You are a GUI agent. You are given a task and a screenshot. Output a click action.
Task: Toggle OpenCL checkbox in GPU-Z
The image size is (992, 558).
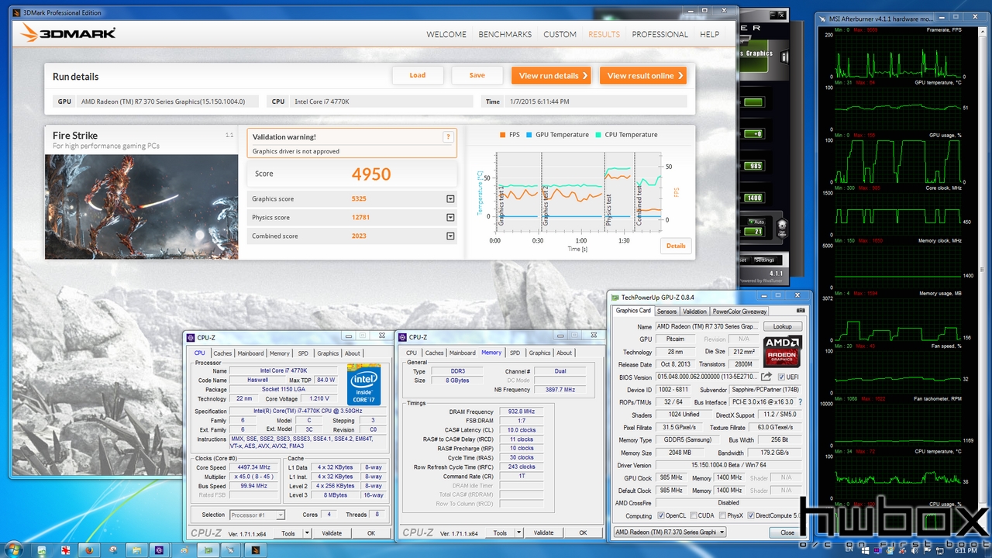click(x=660, y=515)
